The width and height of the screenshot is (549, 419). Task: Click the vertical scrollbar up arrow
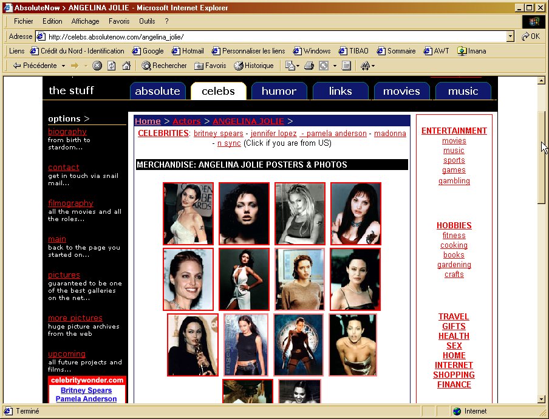[541, 81]
